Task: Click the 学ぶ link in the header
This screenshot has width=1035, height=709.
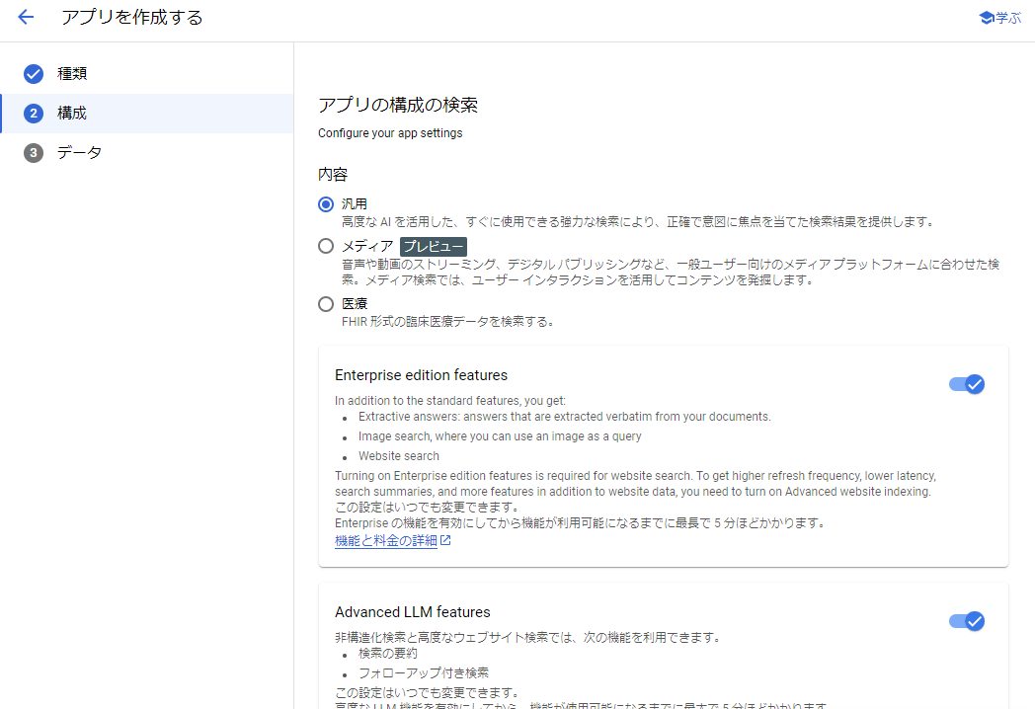Action: [x=1006, y=17]
